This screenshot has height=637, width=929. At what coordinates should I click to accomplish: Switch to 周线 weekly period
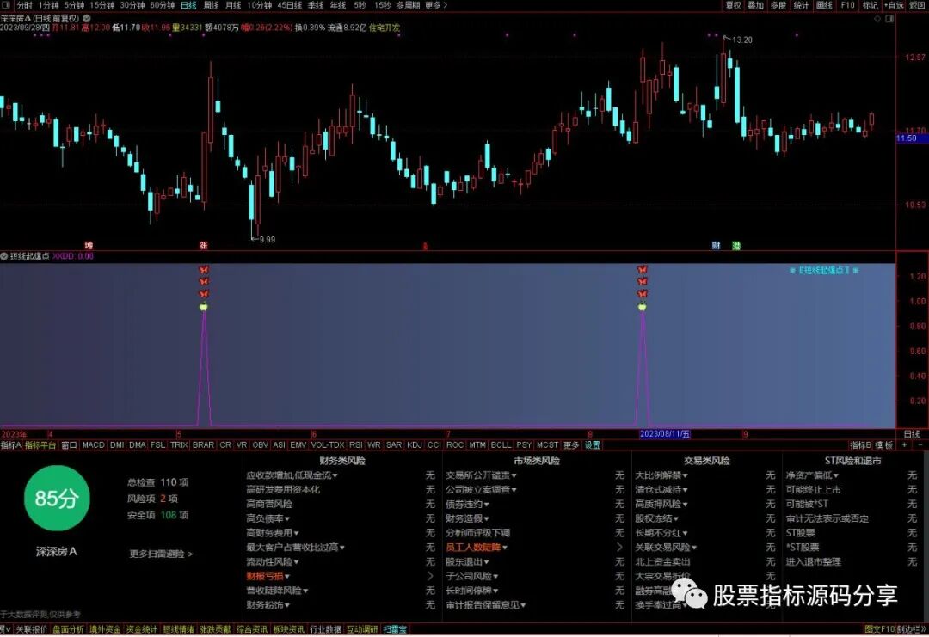click(211, 5)
